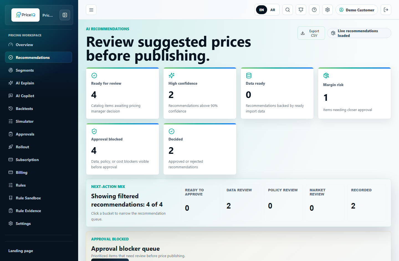
Task: Click Overview gauge icon in sidebar
Action: [x=11, y=45]
